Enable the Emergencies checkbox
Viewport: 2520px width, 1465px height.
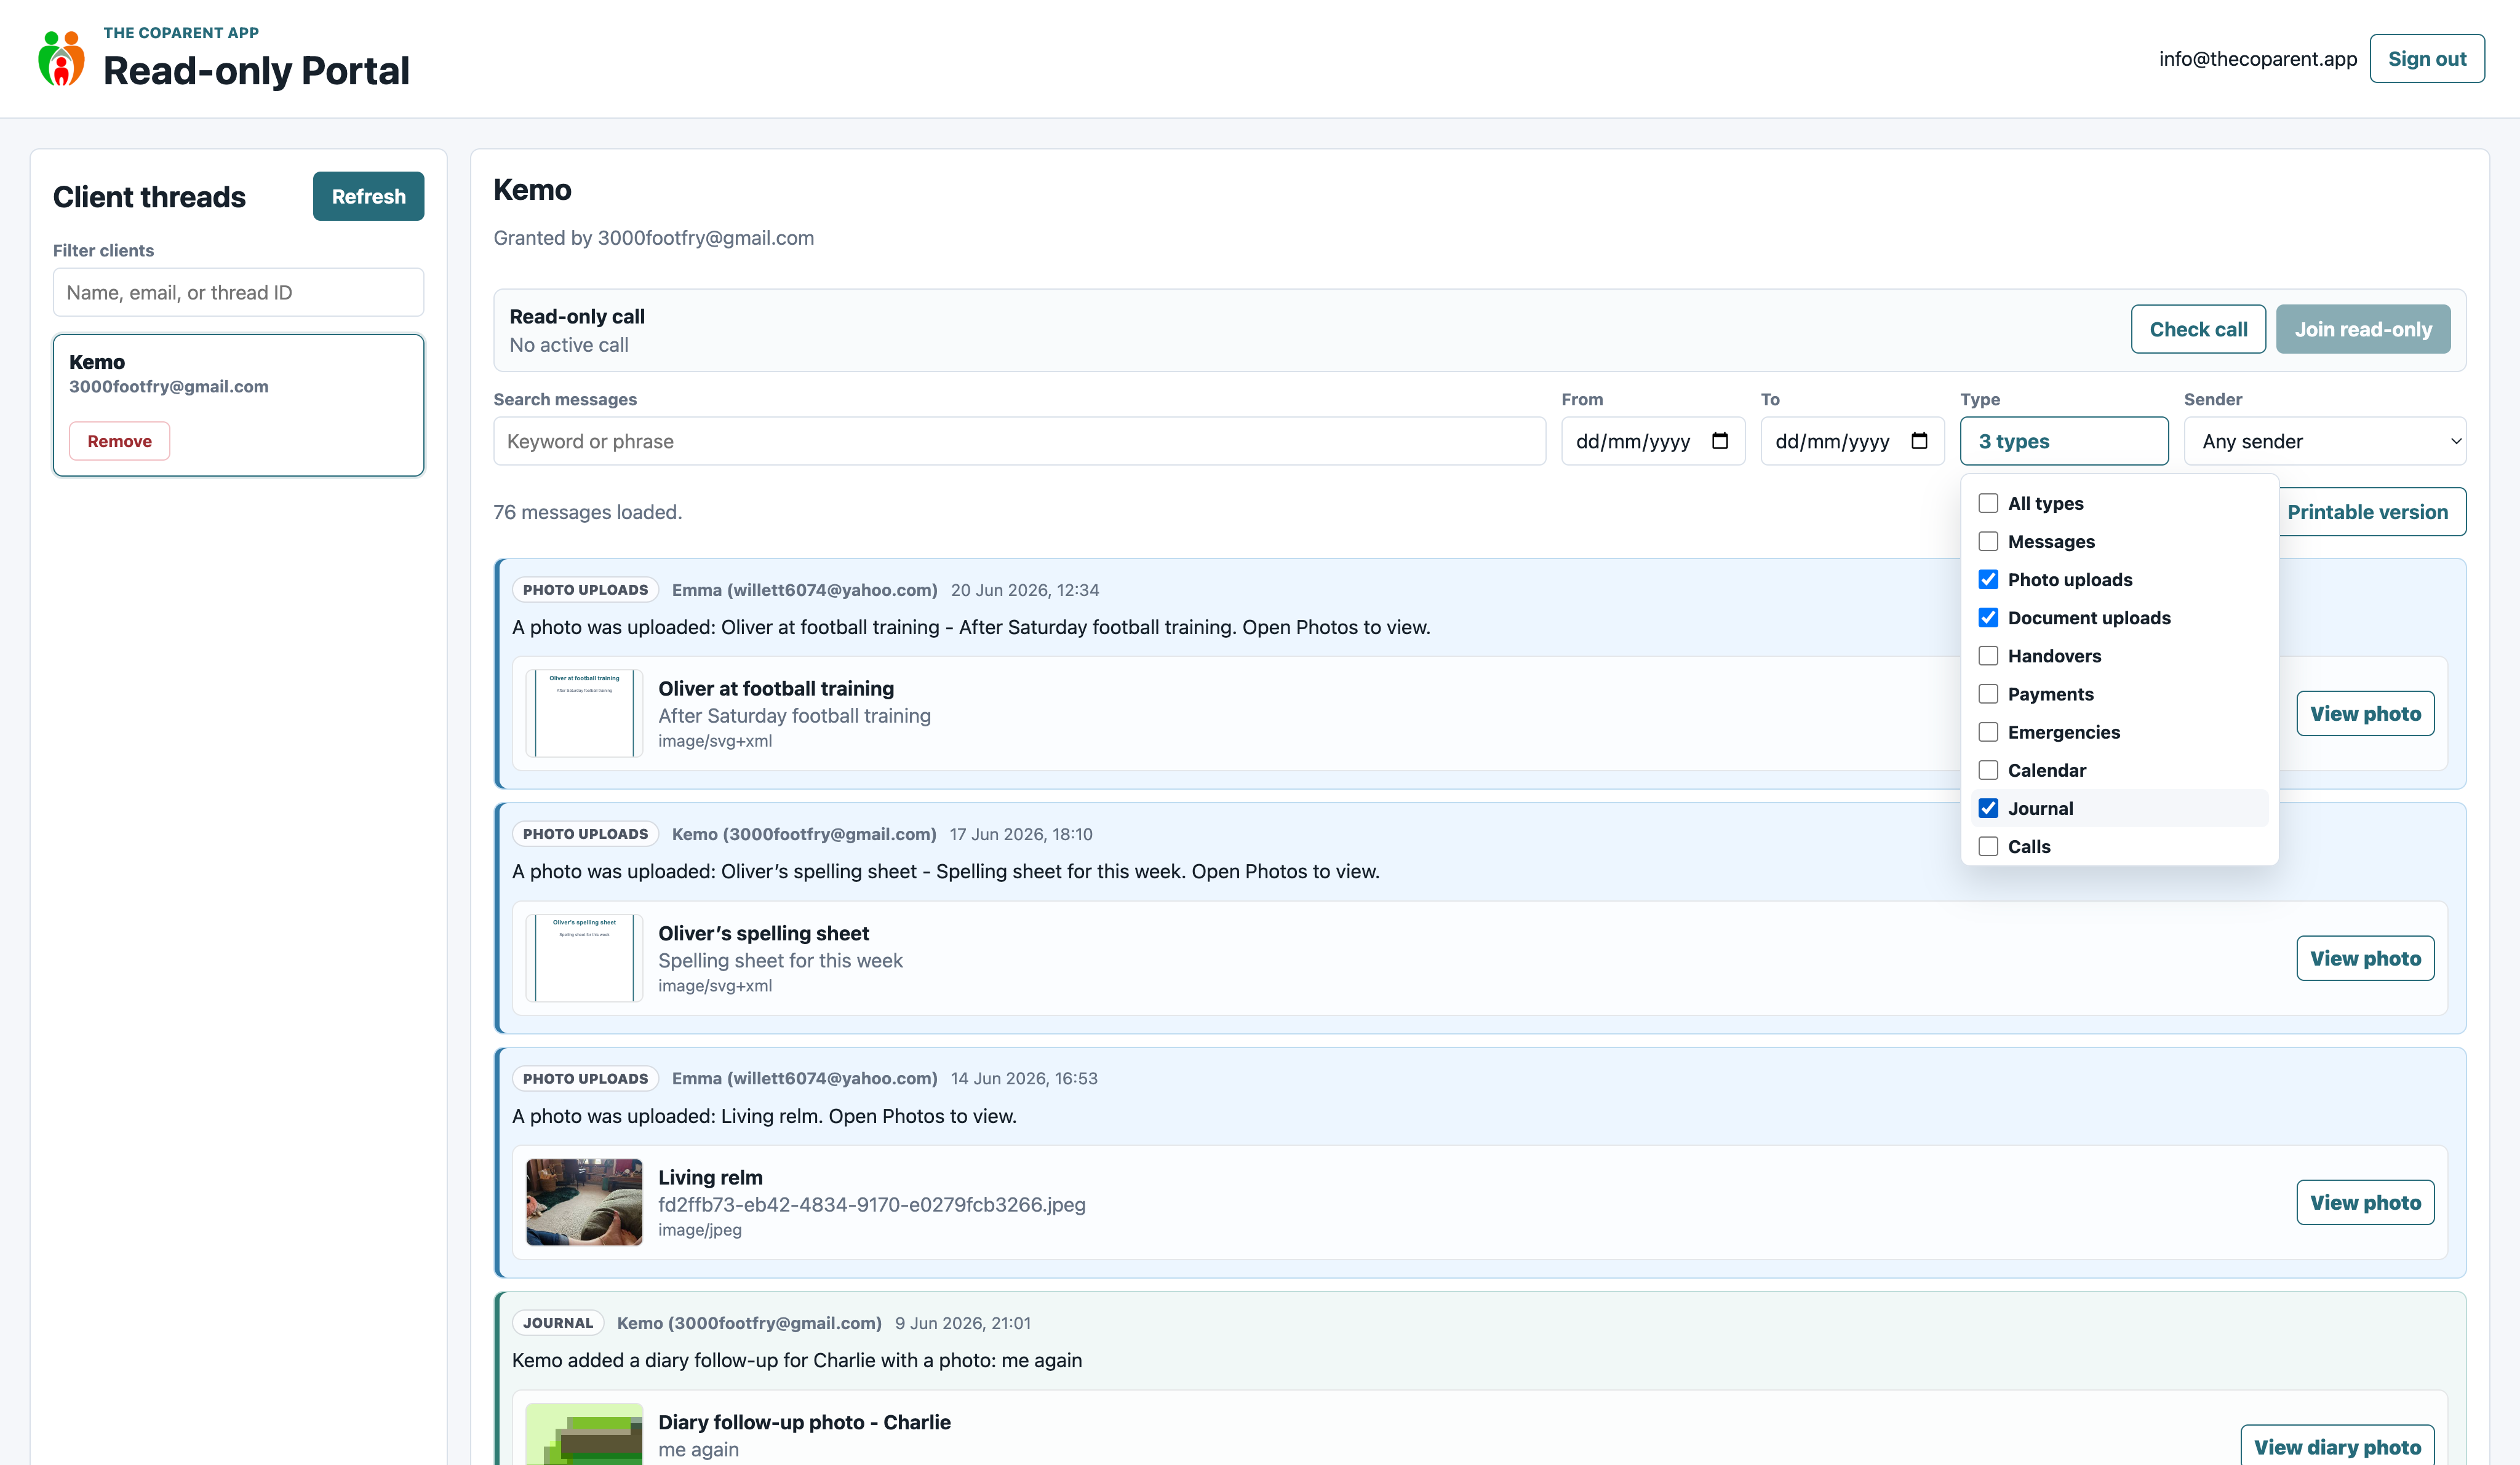(1988, 732)
